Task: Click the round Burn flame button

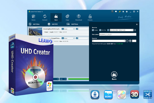Action: coord(114,74)
